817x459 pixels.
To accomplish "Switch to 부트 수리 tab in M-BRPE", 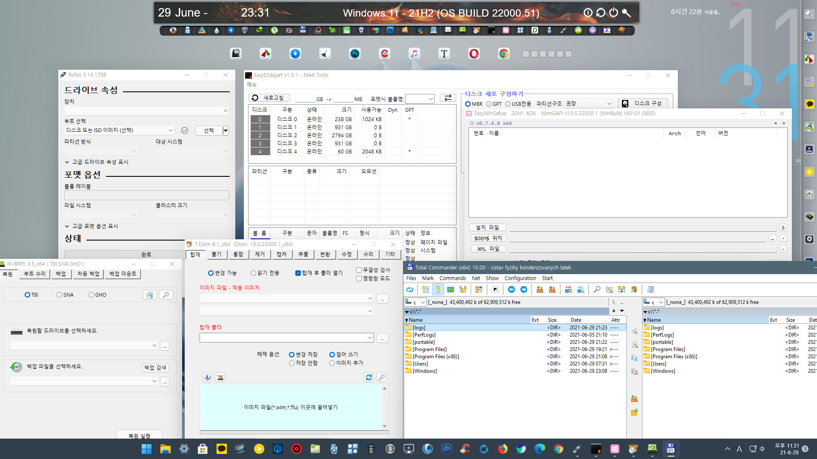I will 34,274.
